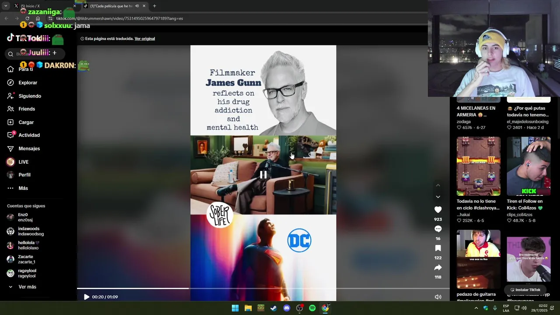
Task: Open Spotify from taskbar
Action: [312, 308]
